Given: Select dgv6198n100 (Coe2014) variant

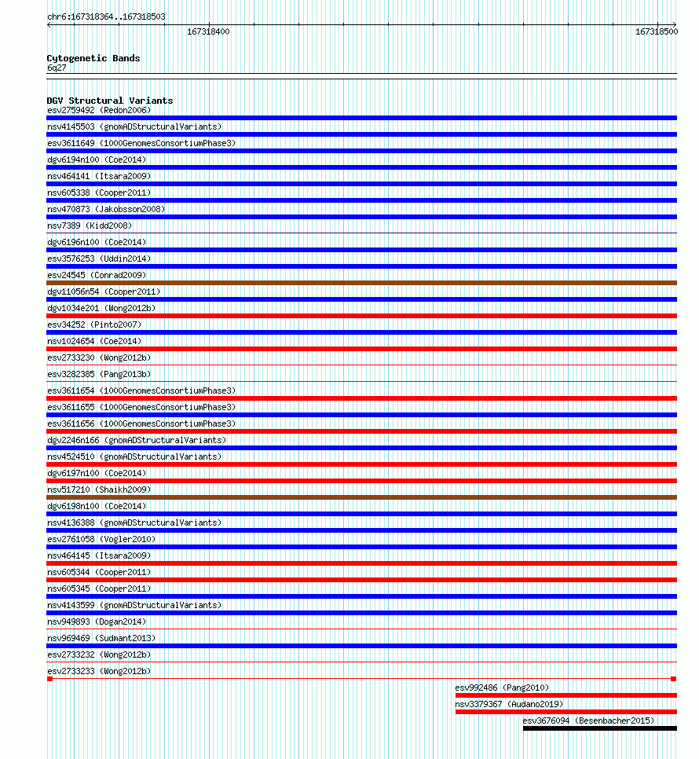Looking at the screenshot, I should pyautogui.click(x=97, y=506).
